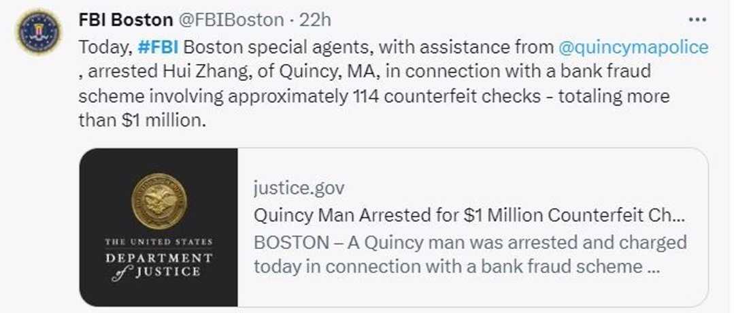
Task: Click the 'BOSTON – A Quincy man' summary line
Action: coord(470,243)
